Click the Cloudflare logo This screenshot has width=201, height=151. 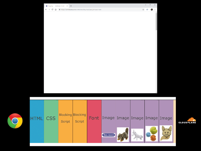(x=187, y=121)
